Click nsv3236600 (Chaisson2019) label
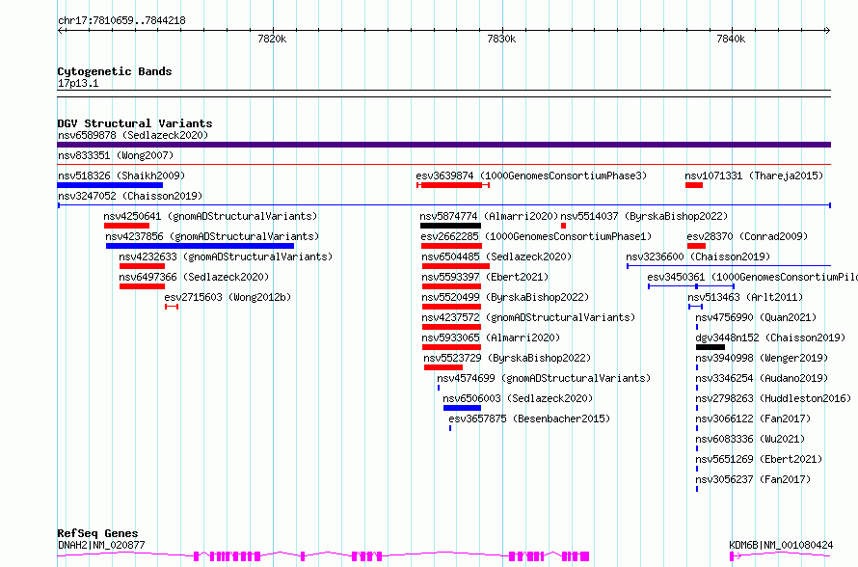 [x=698, y=256]
